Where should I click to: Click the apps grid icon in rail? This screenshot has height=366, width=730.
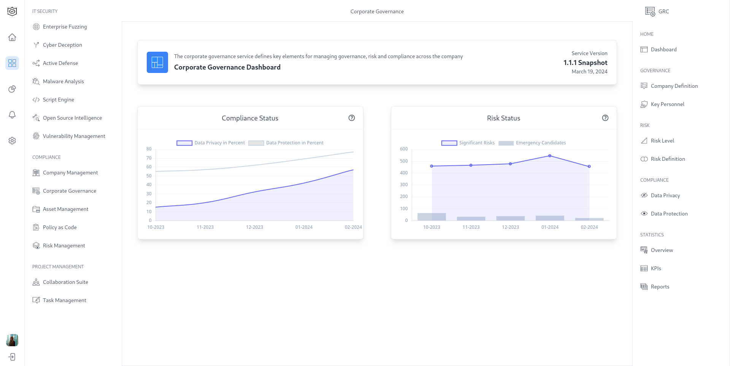[x=12, y=63]
